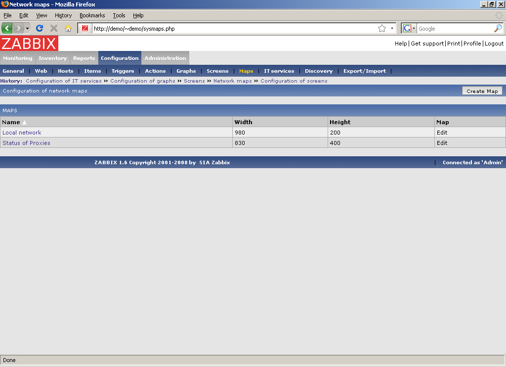Click the Create Map button

(x=482, y=91)
